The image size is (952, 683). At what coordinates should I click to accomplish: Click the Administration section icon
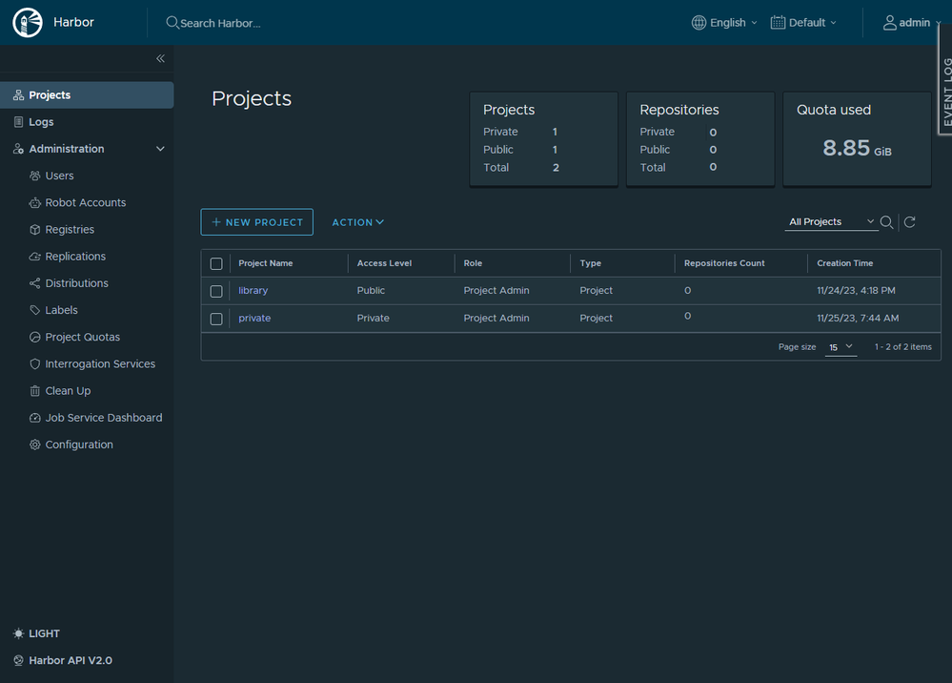[x=19, y=149]
